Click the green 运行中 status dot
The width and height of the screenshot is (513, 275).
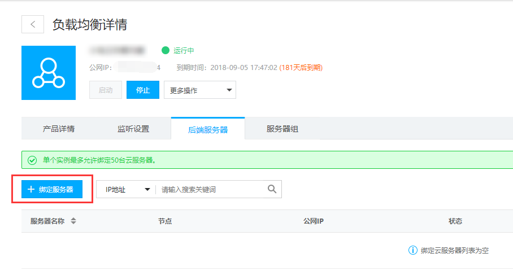click(166, 51)
